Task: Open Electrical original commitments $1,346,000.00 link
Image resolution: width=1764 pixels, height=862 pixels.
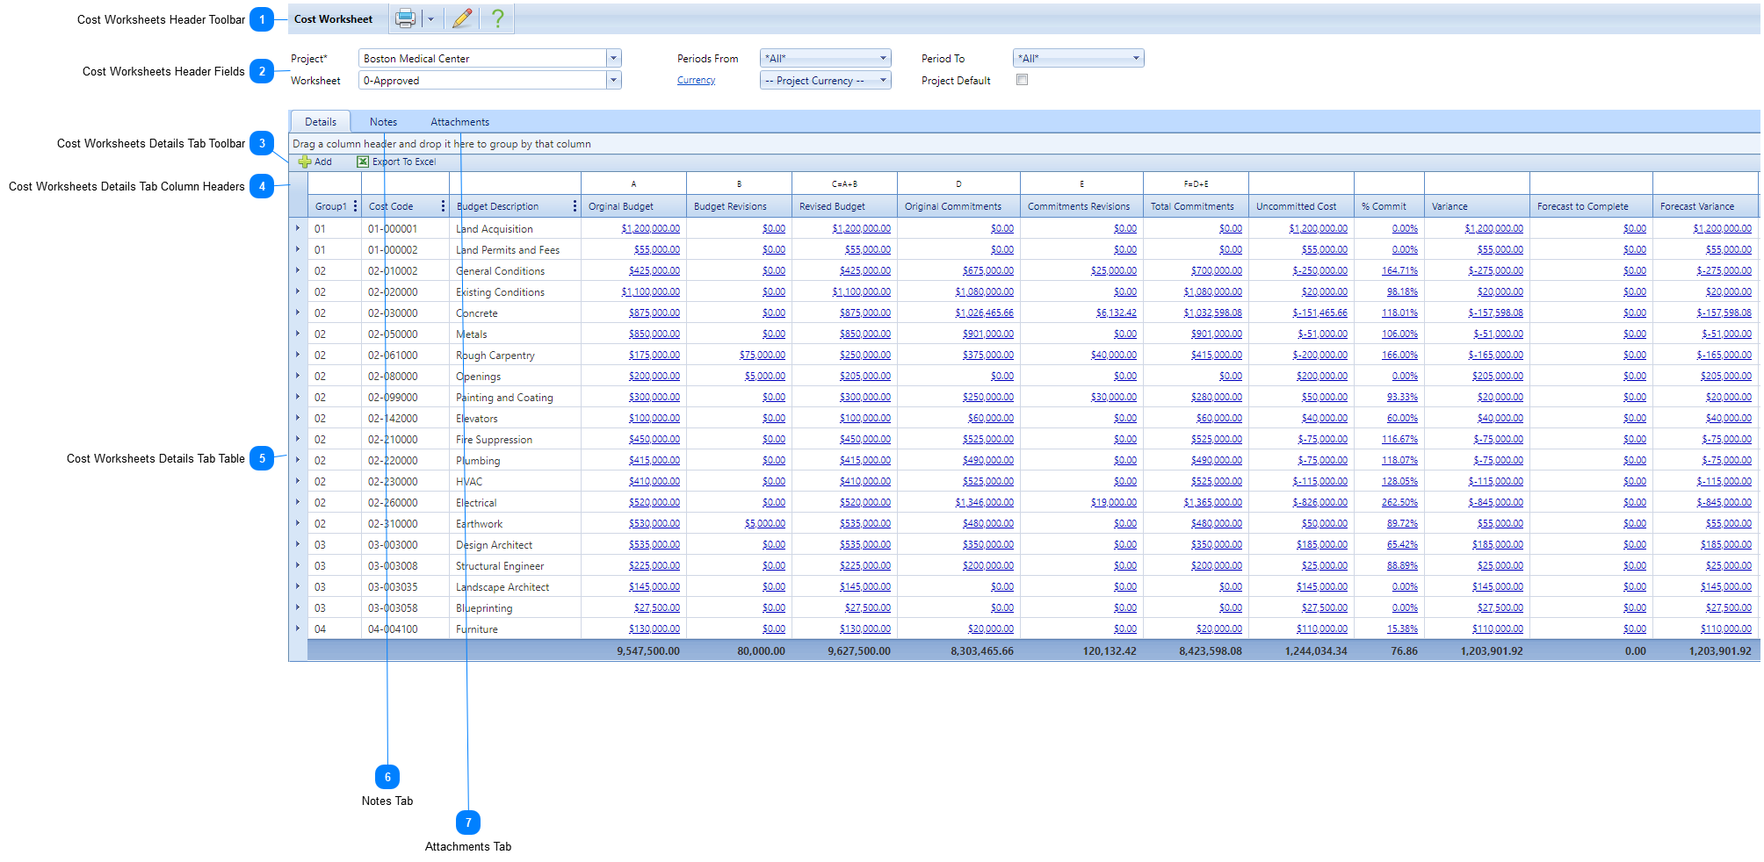Action: [984, 502]
